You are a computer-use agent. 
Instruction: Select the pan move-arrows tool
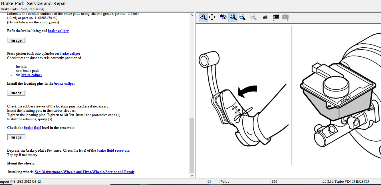(212, 17)
